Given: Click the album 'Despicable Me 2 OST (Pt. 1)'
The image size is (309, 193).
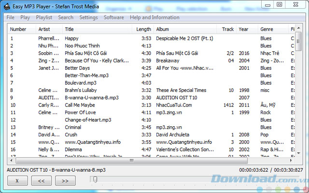Looking at the screenshot, I should tap(184, 38).
